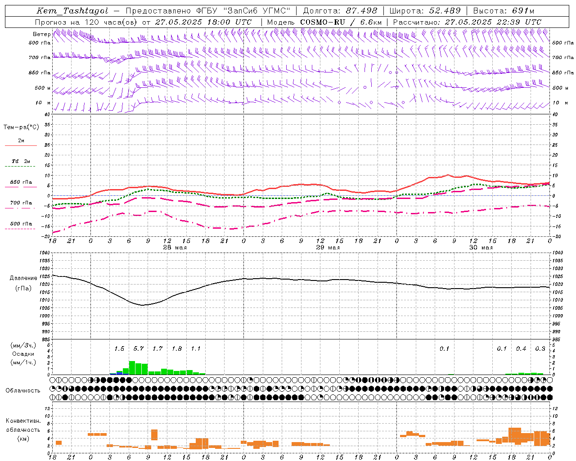Click the Модель COSMO-RU / 6.6км label
This screenshot has height=461, width=576.
[324, 22]
